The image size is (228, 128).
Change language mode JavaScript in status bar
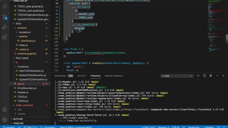coord(194,127)
